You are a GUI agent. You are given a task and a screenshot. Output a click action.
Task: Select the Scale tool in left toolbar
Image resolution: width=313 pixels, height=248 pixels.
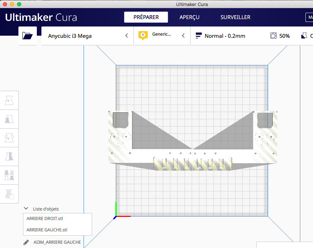pos(9,119)
